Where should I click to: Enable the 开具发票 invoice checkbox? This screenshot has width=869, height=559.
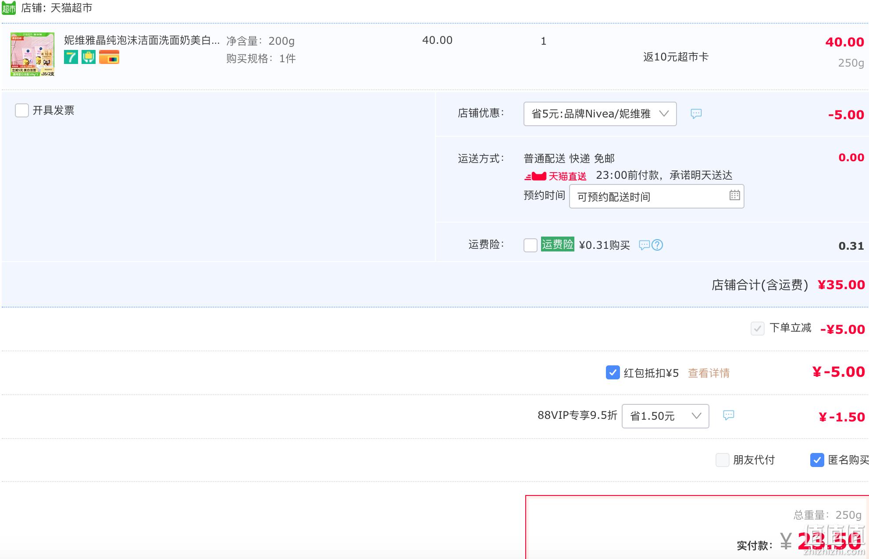coord(22,110)
